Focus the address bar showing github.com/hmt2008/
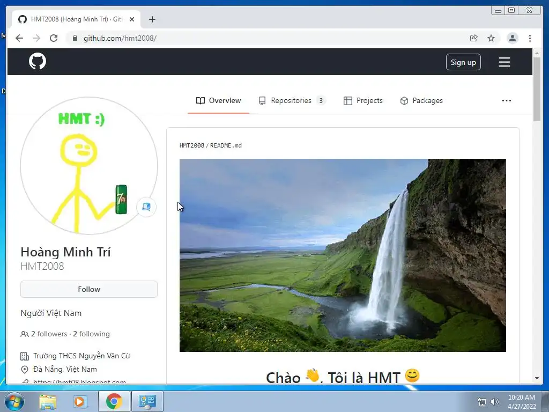Image resolution: width=549 pixels, height=412 pixels. pos(266,38)
